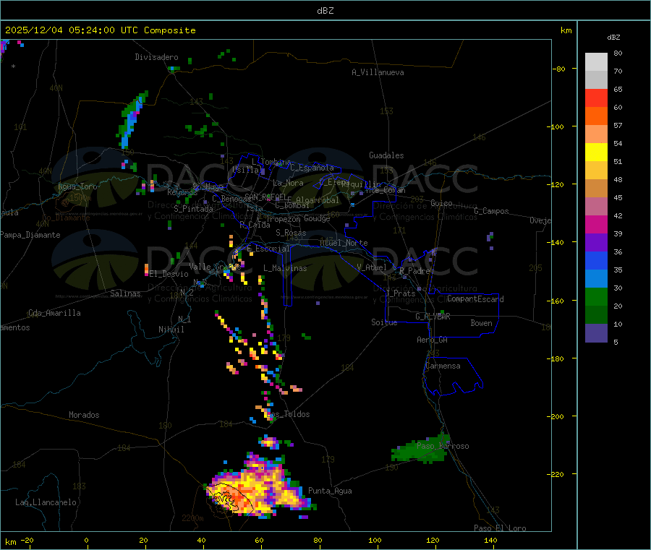Select the El_Desvio location label
This screenshot has height=550, width=651.
[169, 274]
